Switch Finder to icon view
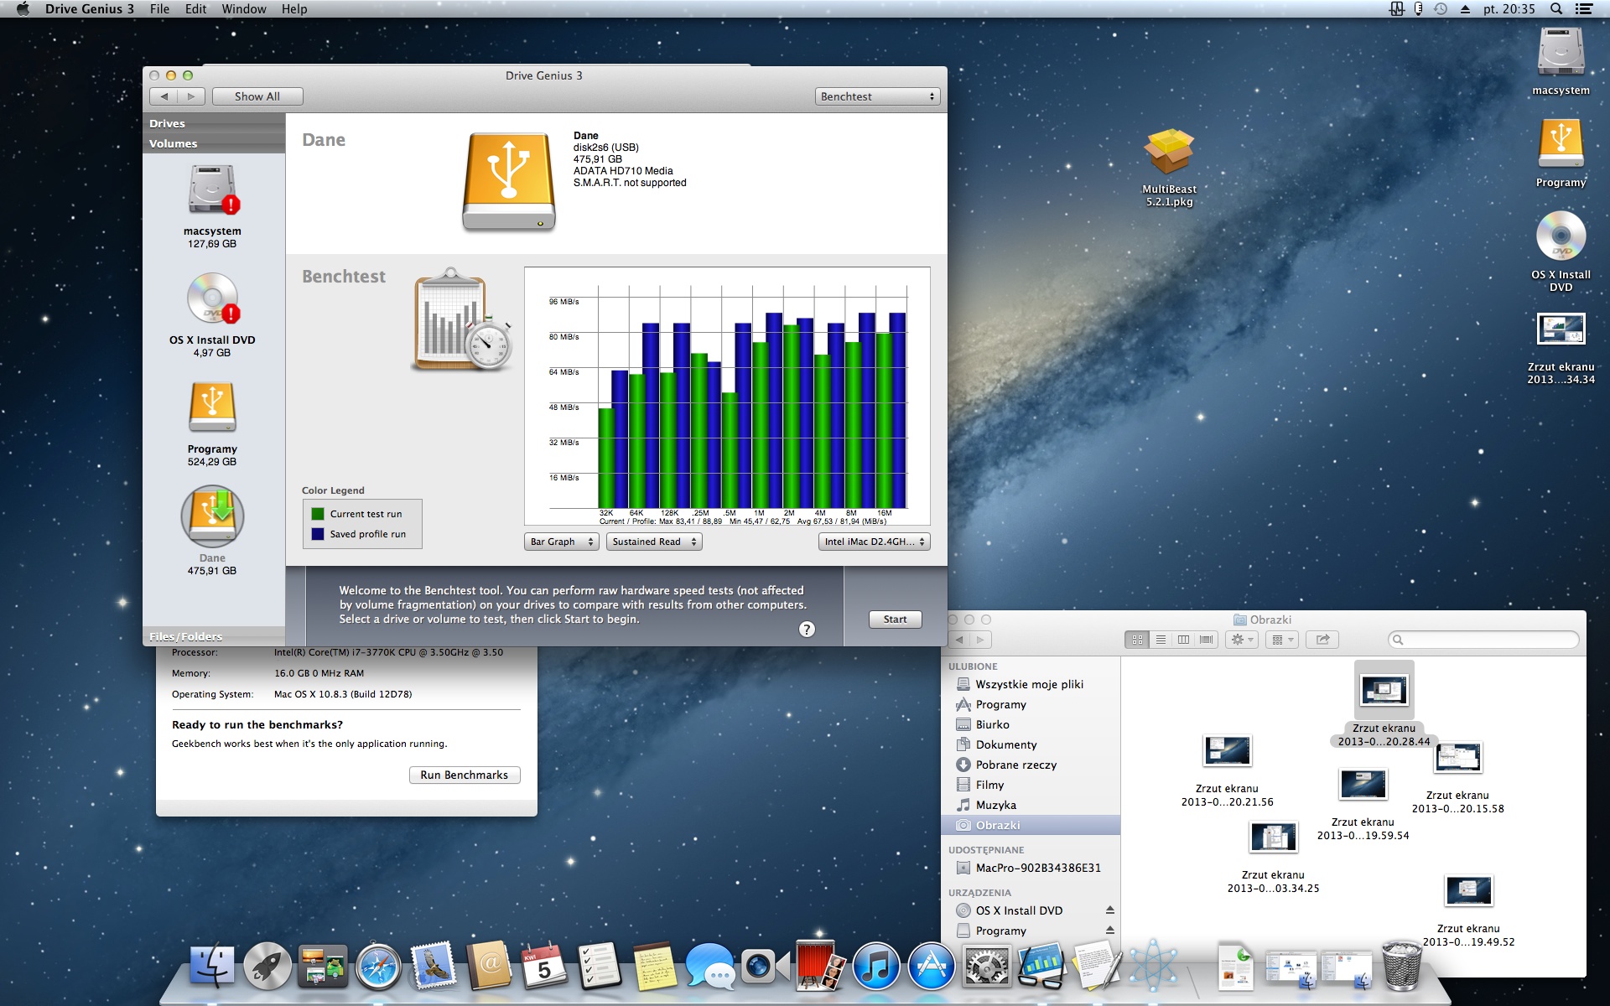This screenshot has height=1006, width=1610. coord(1137,640)
